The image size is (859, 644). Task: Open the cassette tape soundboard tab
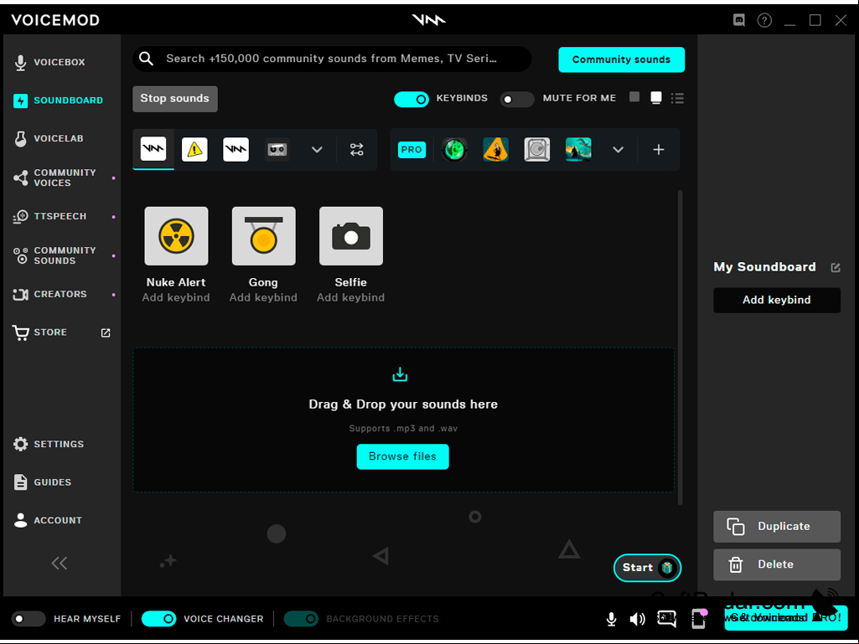277,149
